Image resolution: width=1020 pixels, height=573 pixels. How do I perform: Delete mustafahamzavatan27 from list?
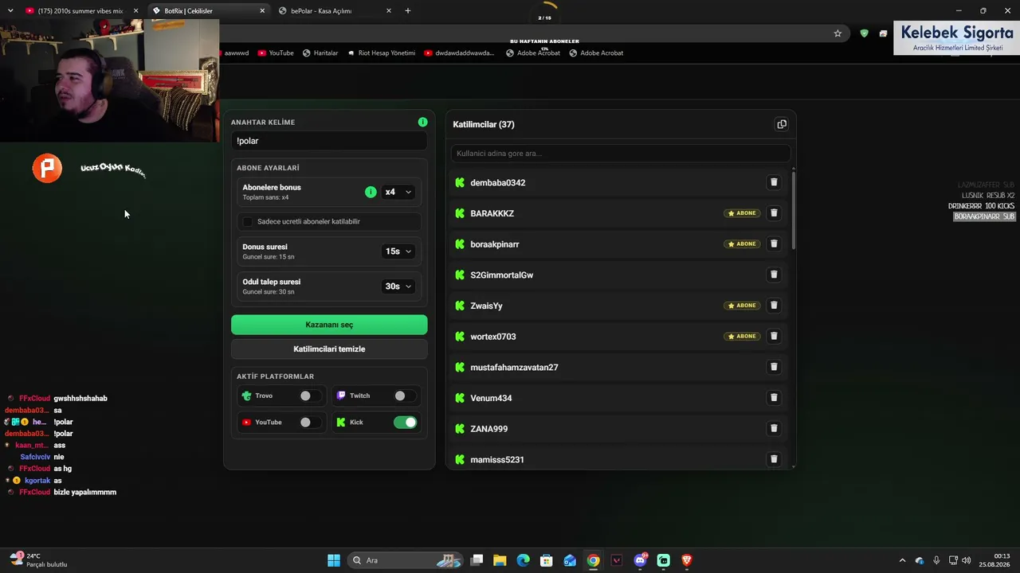click(773, 367)
